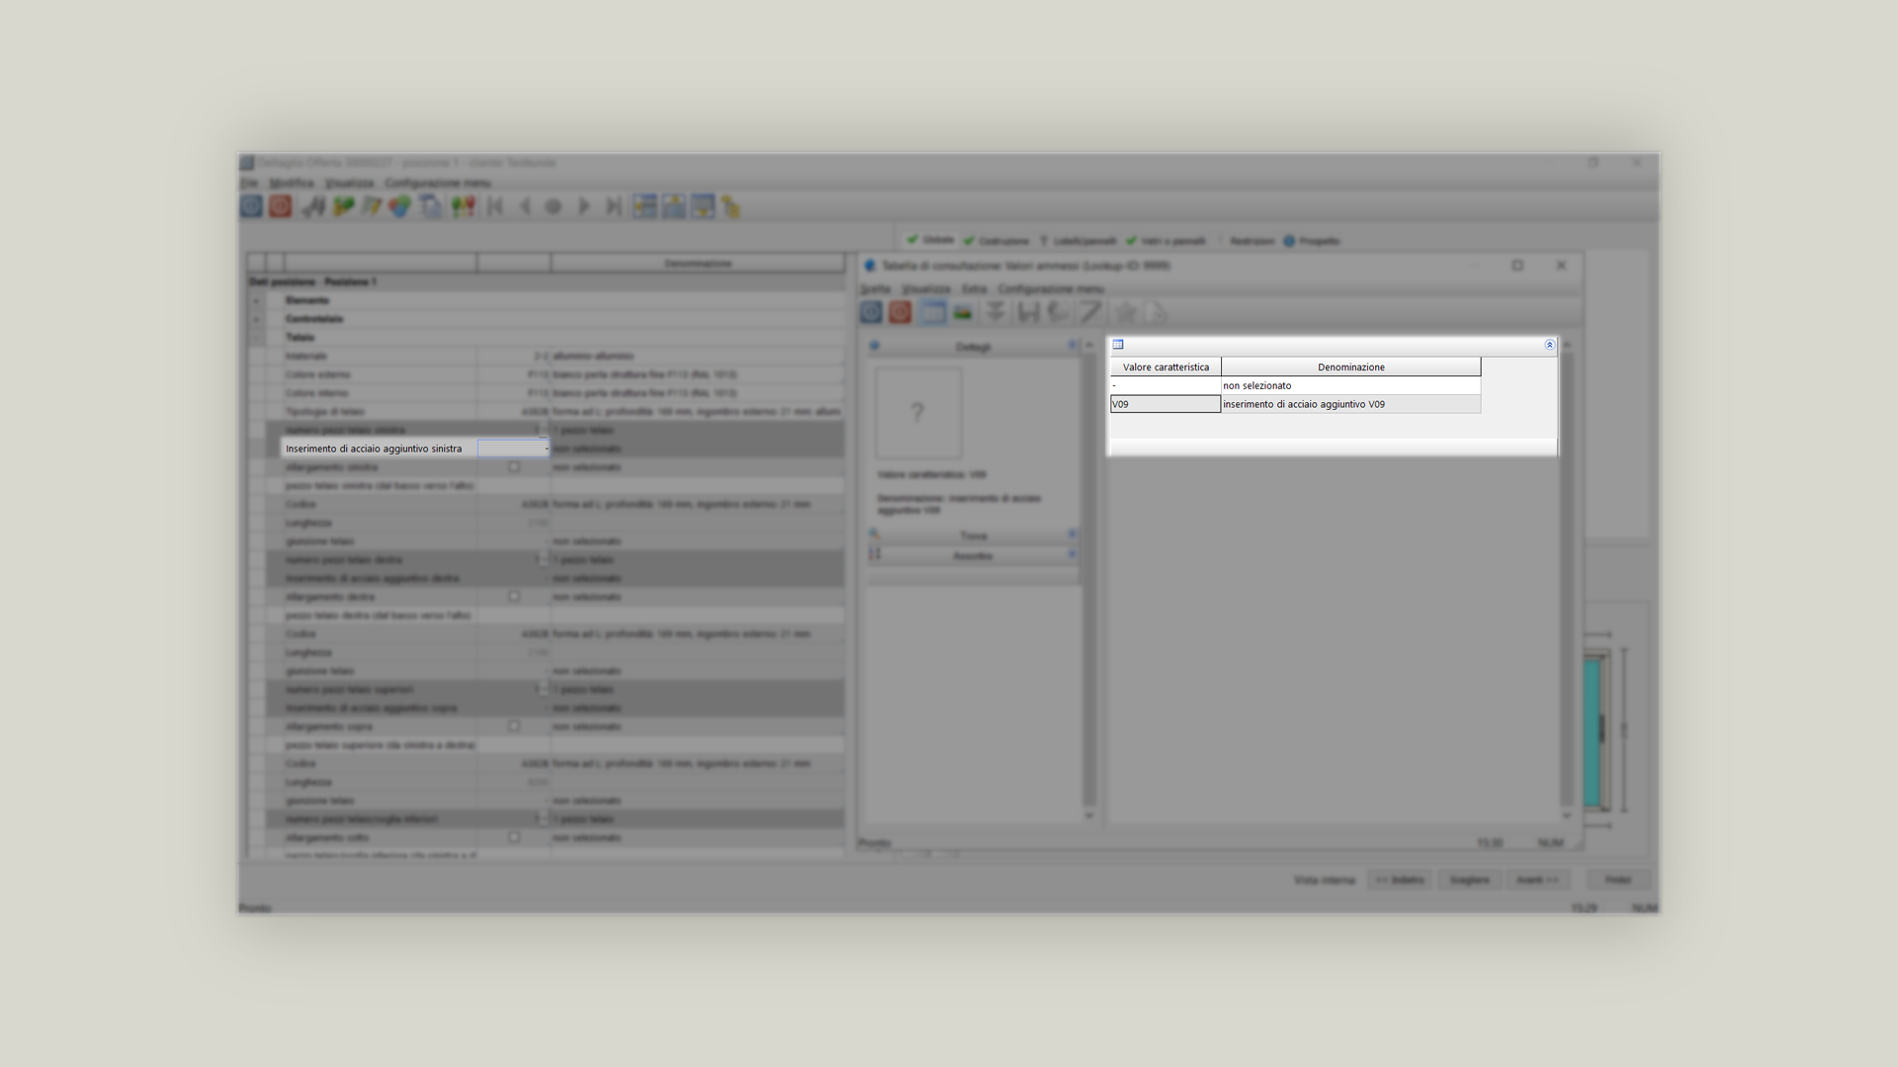Click the 'Scegliere' button
The width and height of the screenshot is (1898, 1067).
(1469, 879)
